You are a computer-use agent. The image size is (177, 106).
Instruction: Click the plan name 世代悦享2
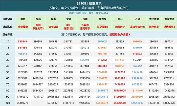pos(169,27)
